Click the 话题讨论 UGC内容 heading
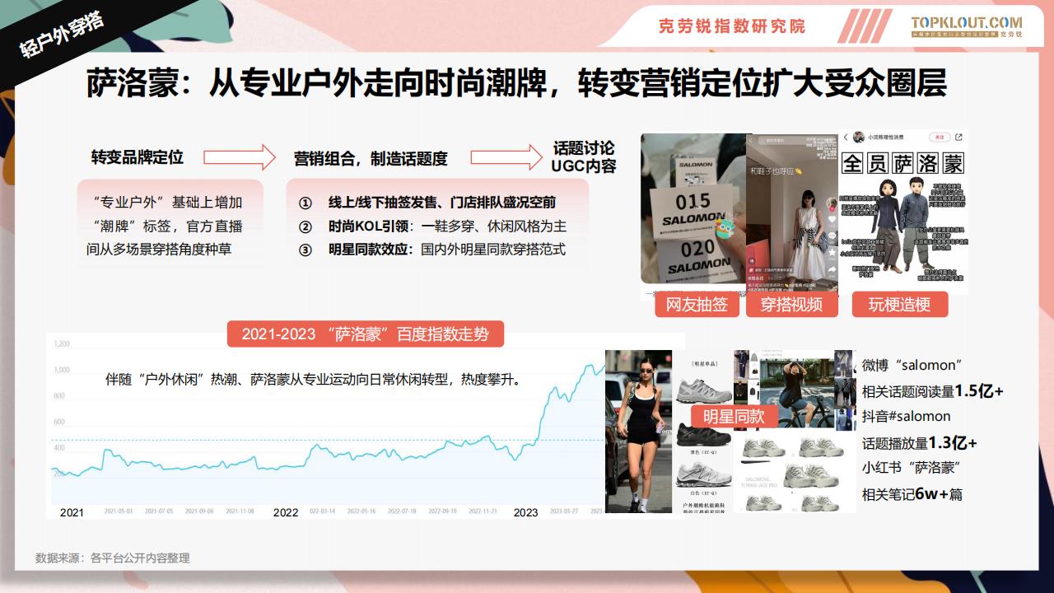Screen dimensions: 1054x593 [584, 156]
